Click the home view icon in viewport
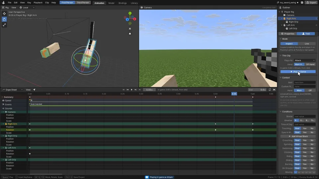This screenshot has width=319, height=179. point(130,34)
